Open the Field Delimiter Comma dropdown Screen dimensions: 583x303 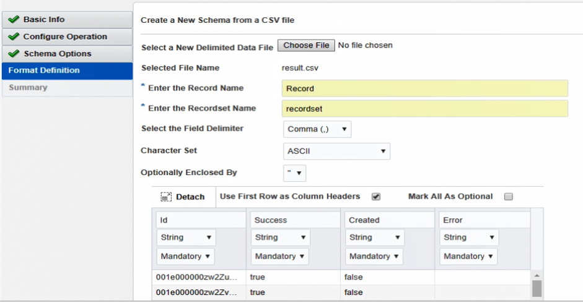point(317,129)
